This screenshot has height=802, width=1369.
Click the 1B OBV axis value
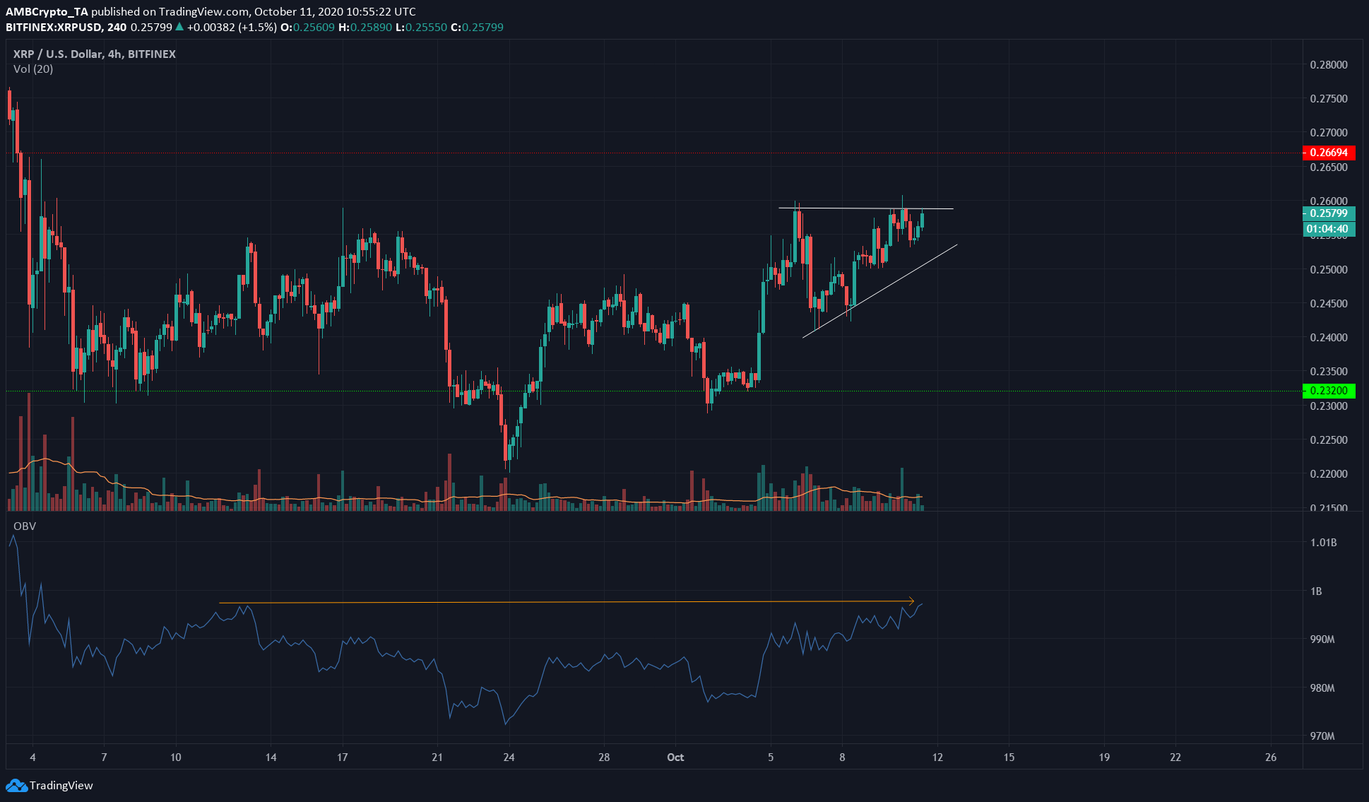coord(1316,591)
